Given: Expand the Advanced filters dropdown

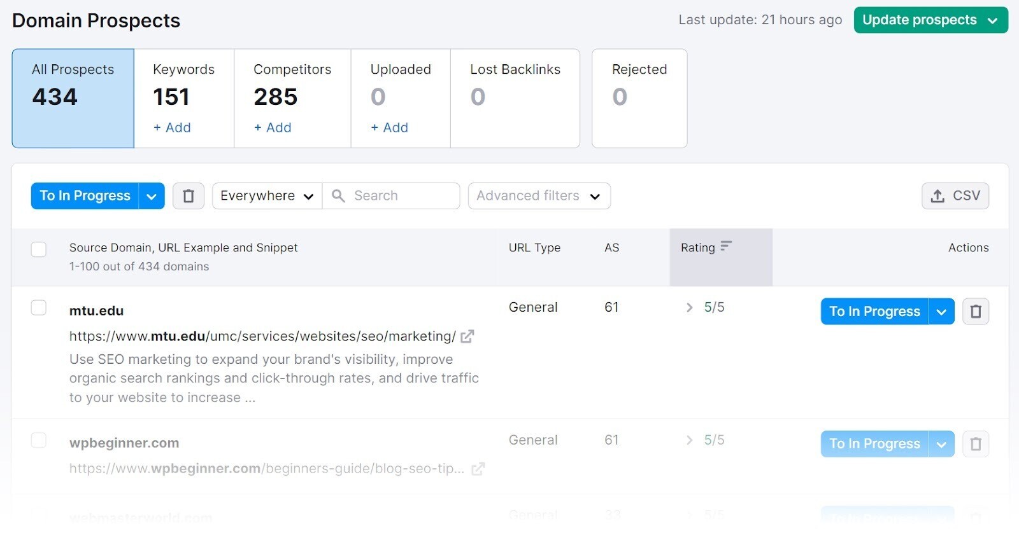Looking at the screenshot, I should (539, 196).
